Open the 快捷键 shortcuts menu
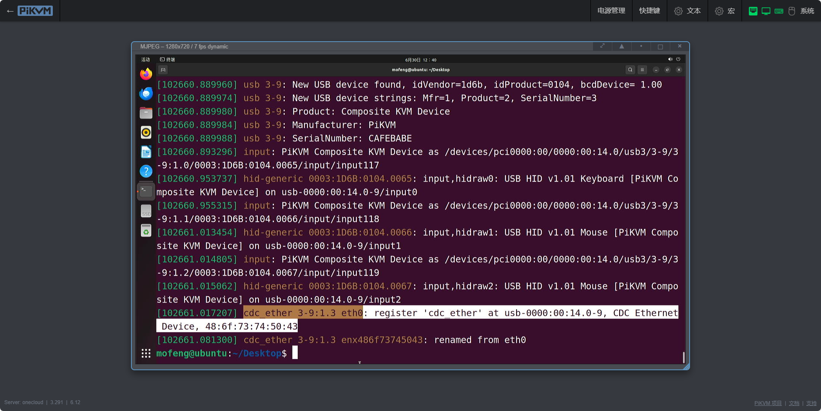This screenshot has width=821, height=411. 649,11
